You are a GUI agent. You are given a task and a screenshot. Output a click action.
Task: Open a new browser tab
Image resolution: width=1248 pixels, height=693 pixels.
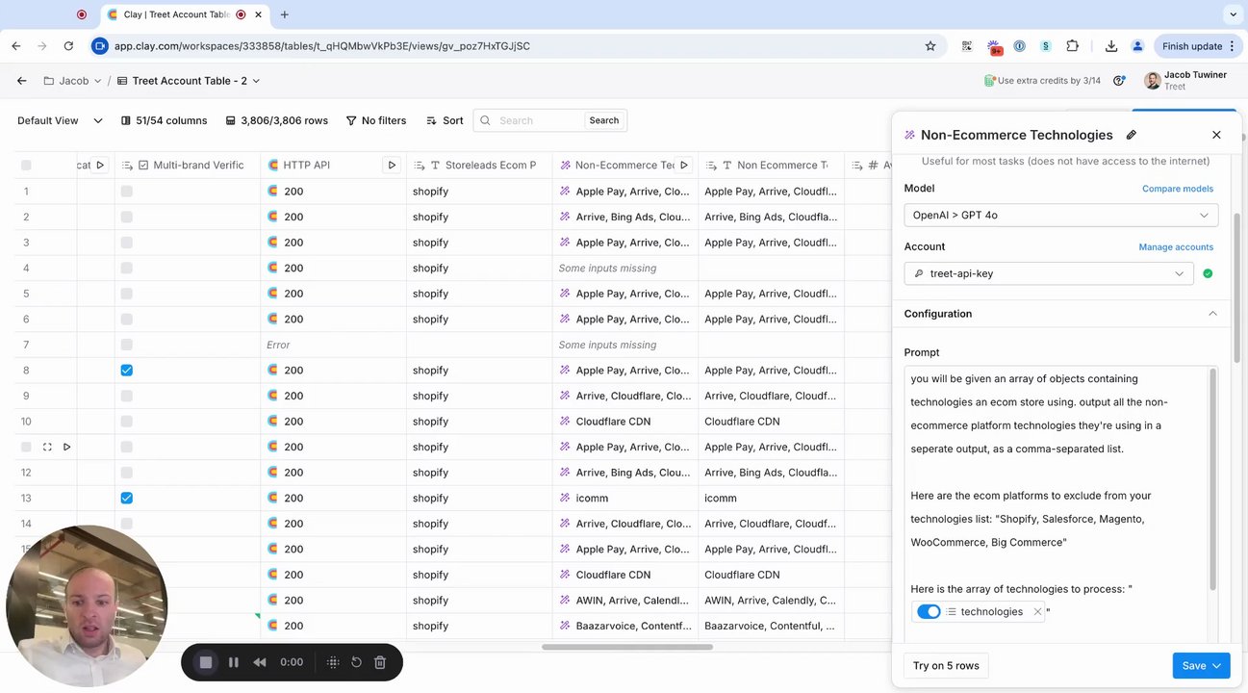pos(284,14)
